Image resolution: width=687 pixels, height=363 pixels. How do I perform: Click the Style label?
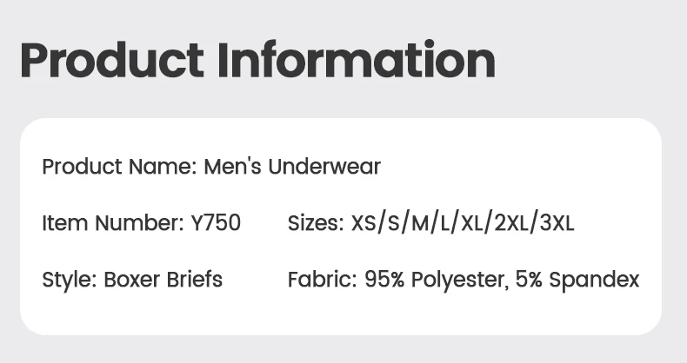click(x=70, y=280)
